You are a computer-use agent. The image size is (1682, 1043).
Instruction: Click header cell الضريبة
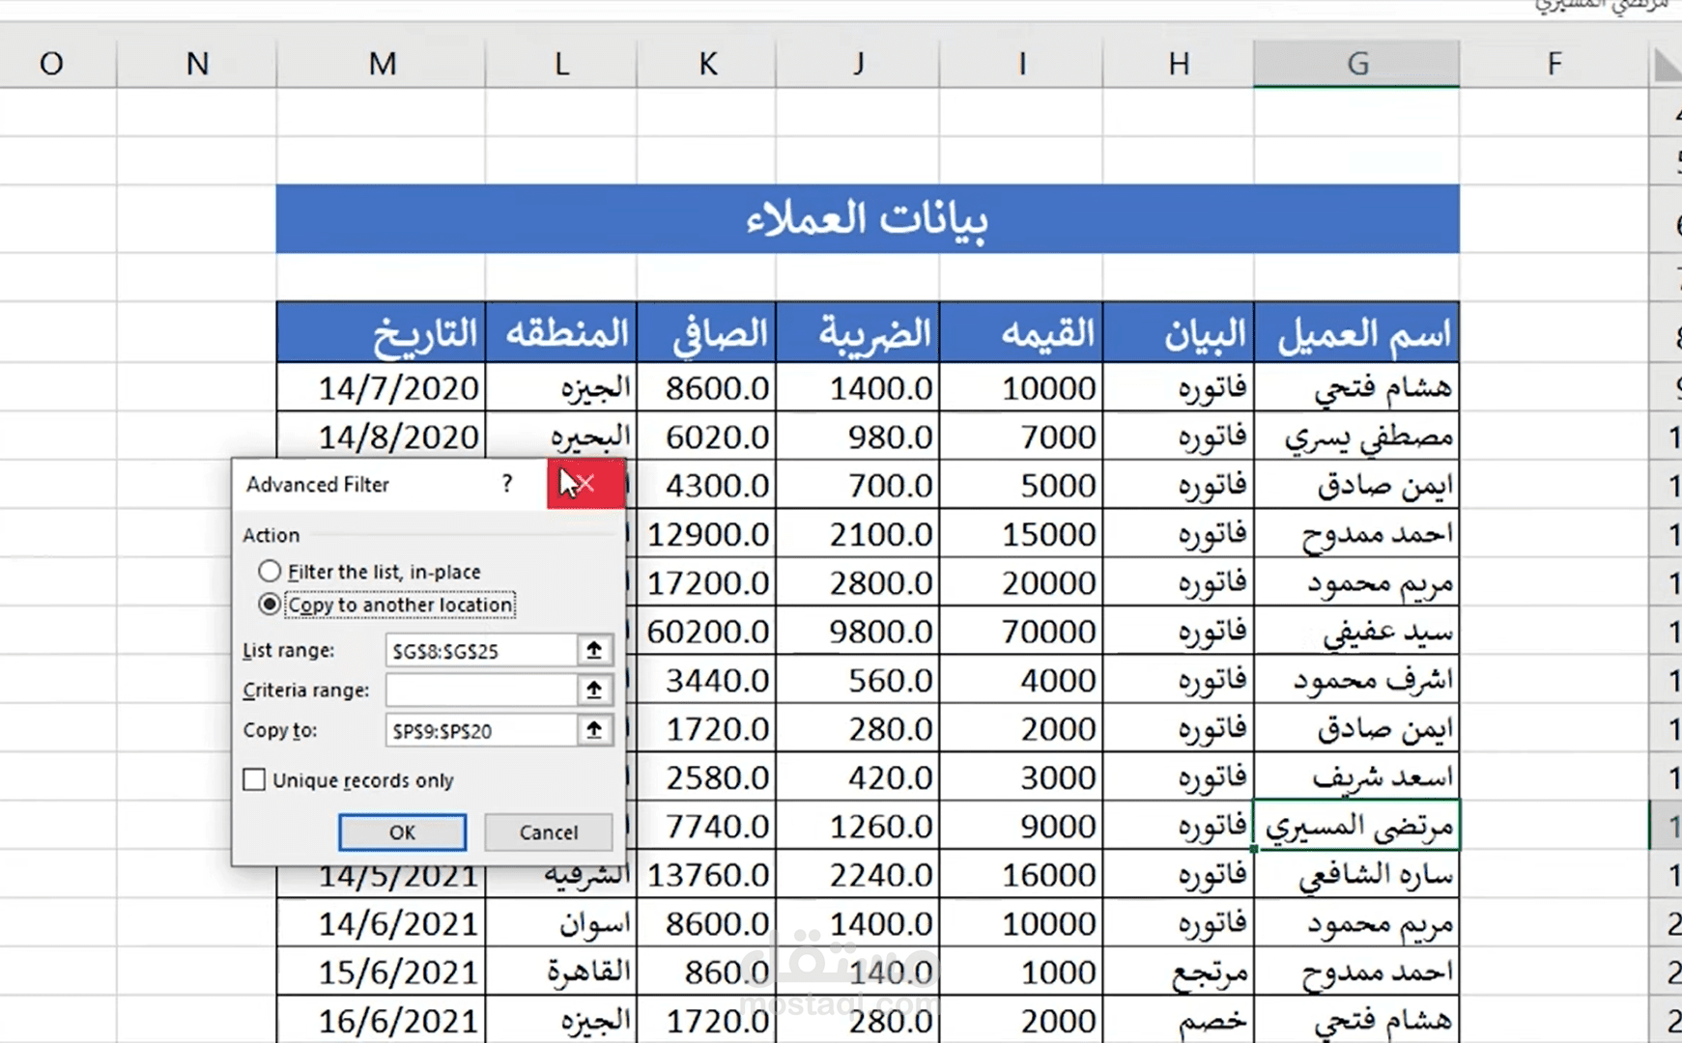point(858,333)
